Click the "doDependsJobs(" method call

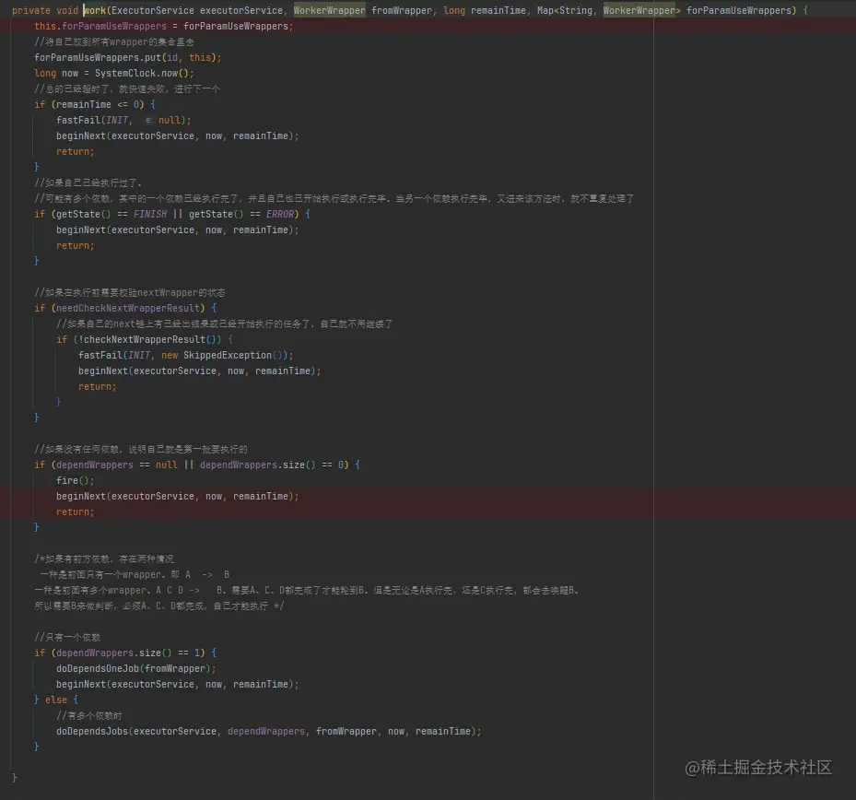pos(94,731)
